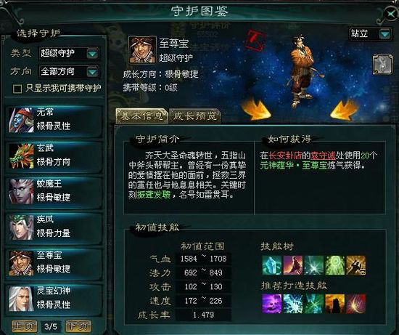The height and width of the screenshot is (335, 399).
Task: Click the purple face recommended skill icon
Action: click(x=272, y=304)
